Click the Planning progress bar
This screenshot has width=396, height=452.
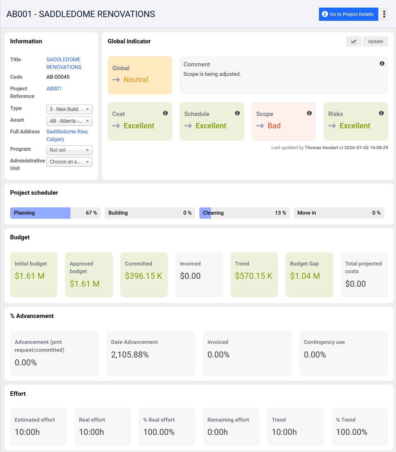pyautogui.click(x=55, y=213)
